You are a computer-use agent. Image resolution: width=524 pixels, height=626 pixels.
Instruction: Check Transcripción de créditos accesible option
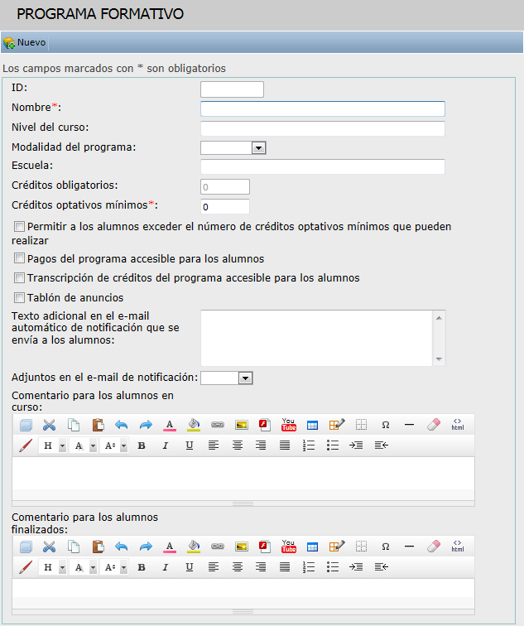(x=19, y=277)
